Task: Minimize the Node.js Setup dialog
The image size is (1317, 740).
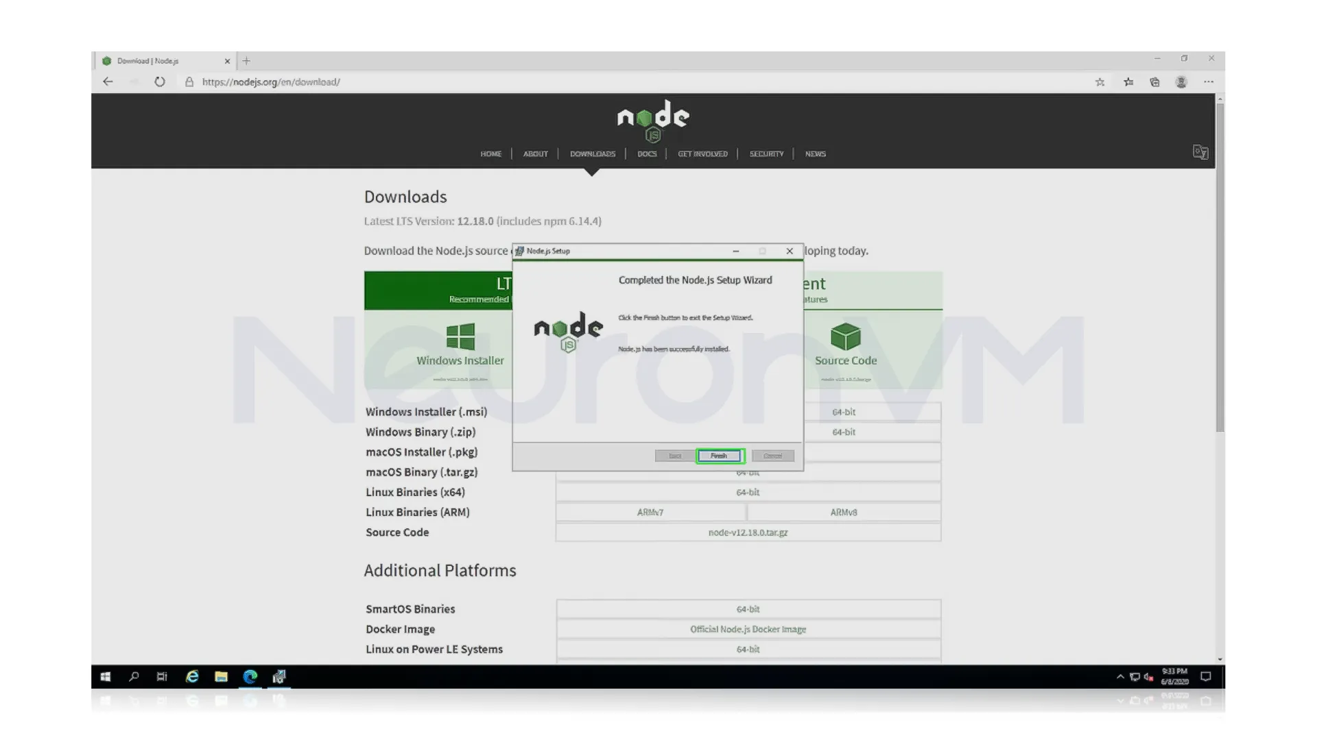Action: (736, 251)
